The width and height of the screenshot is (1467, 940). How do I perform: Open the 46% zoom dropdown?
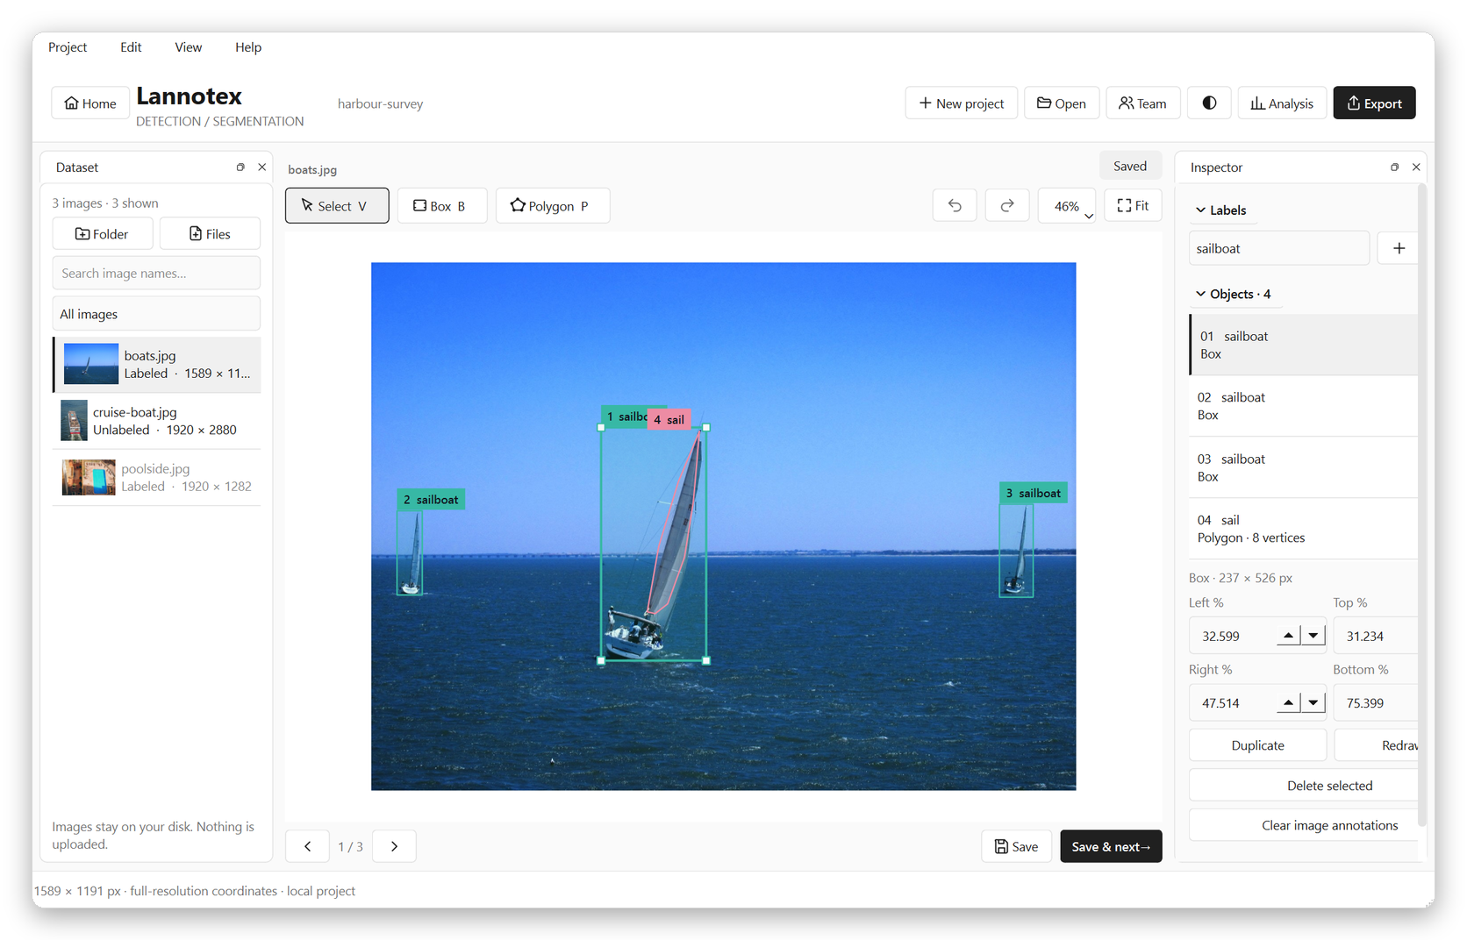tap(1067, 206)
